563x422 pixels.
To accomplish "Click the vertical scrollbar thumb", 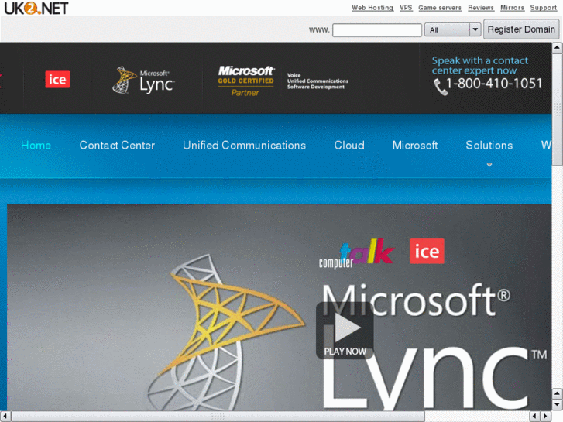I will pyautogui.click(x=558, y=109).
